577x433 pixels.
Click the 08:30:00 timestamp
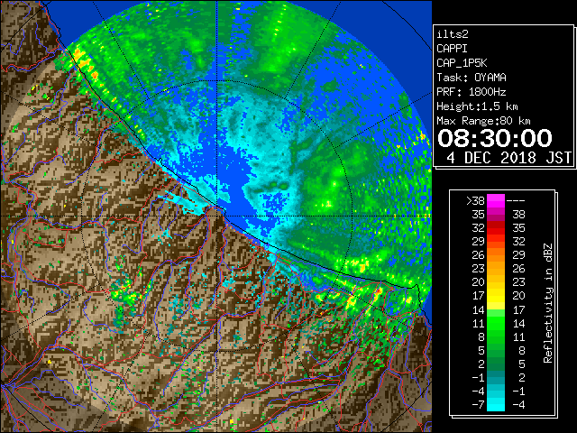(495, 138)
